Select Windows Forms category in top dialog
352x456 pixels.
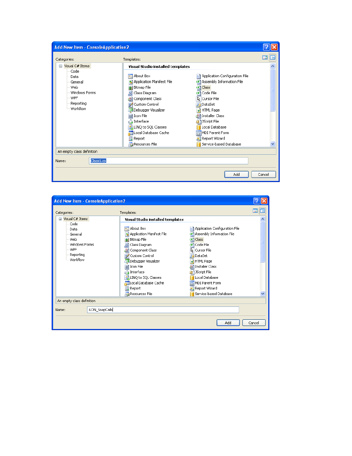coord(83,93)
